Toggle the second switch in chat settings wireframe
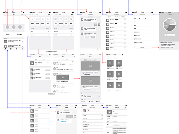179x134 pixels. (x=102, y=118)
